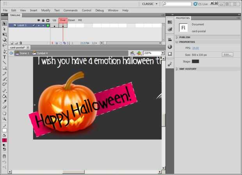Select the Zoom magnifier tool
This screenshot has height=175, width=242.
click(x=4, y=119)
